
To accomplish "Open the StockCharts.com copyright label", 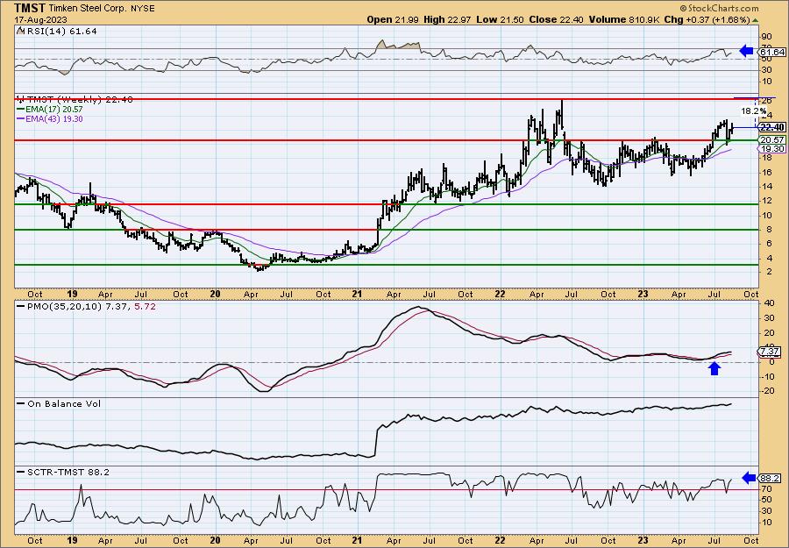I will (x=719, y=8).
